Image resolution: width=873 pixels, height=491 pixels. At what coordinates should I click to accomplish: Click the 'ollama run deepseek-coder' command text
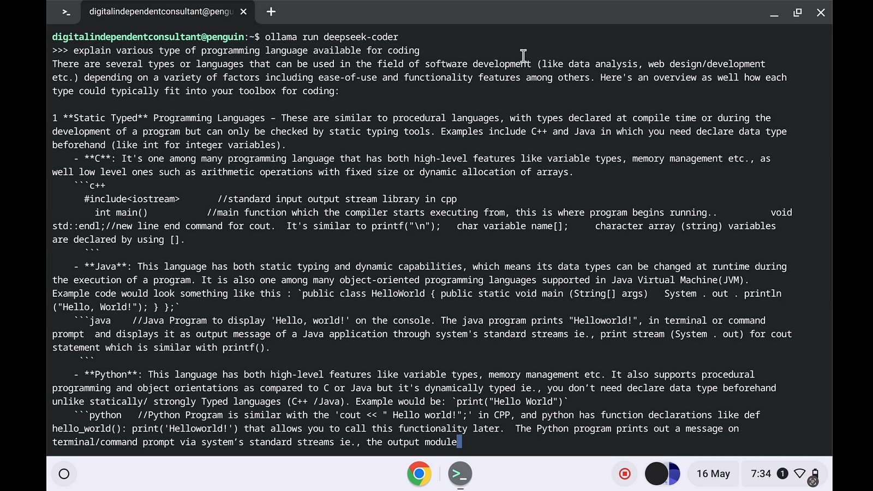[331, 37]
